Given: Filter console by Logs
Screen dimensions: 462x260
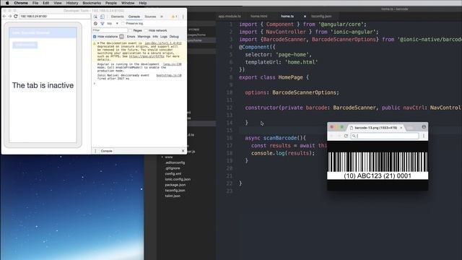Looking at the screenshot, I should click(164, 37).
